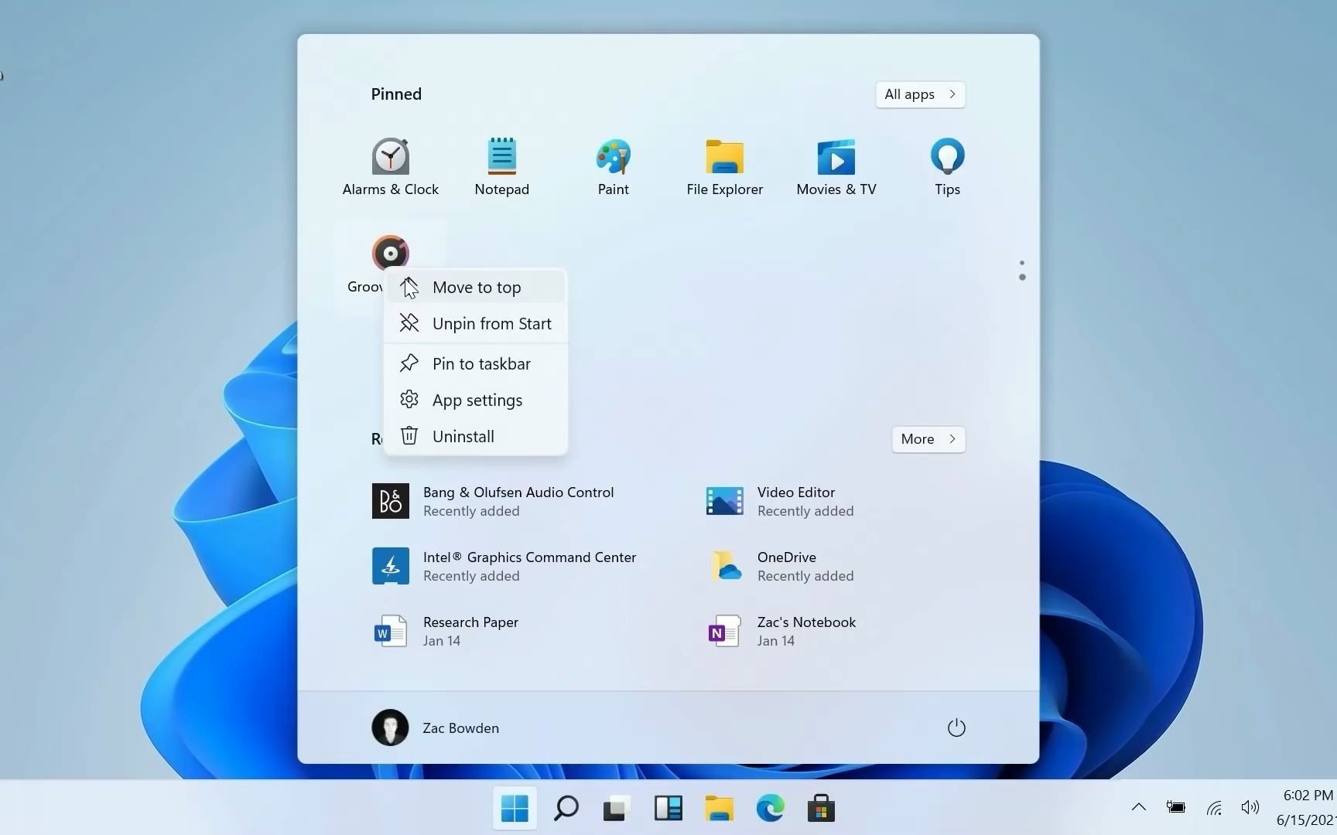Image resolution: width=1337 pixels, height=835 pixels.
Task: Open the Zac Bowden user account menu
Action: click(436, 728)
